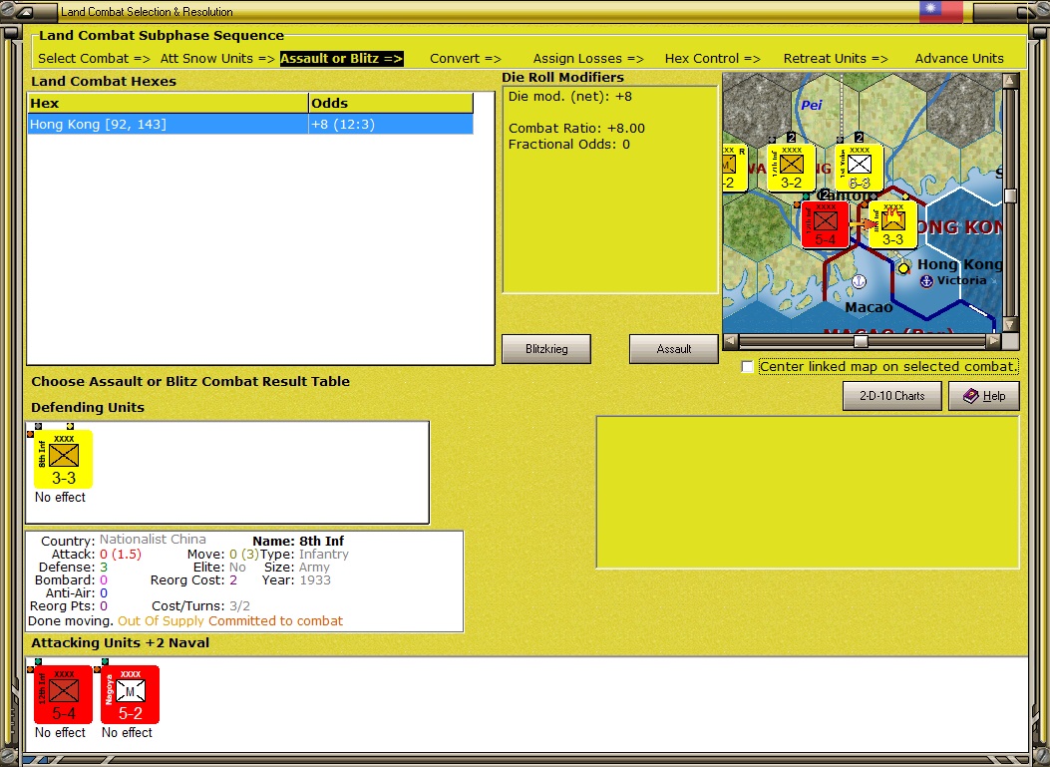Click the +8 (12:3) odds cell
The width and height of the screenshot is (1050, 767).
[391, 124]
